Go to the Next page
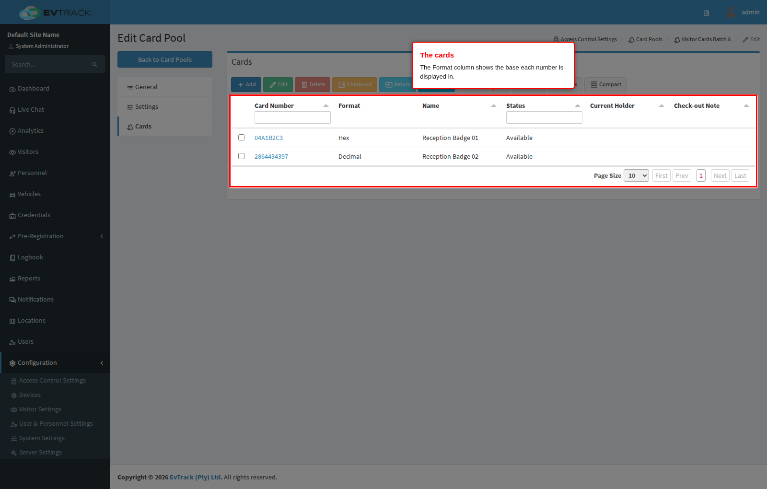The height and width of the screenshot is (489, 767). coord(720,176)
